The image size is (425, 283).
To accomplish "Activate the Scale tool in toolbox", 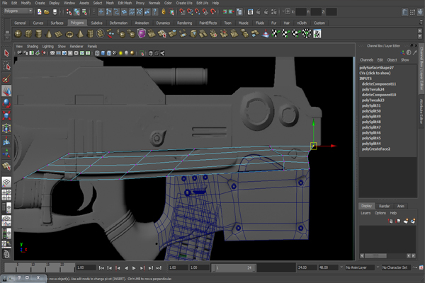I will tap(6, 116).
